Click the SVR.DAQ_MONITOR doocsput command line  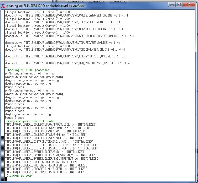(x=67, y=63)
